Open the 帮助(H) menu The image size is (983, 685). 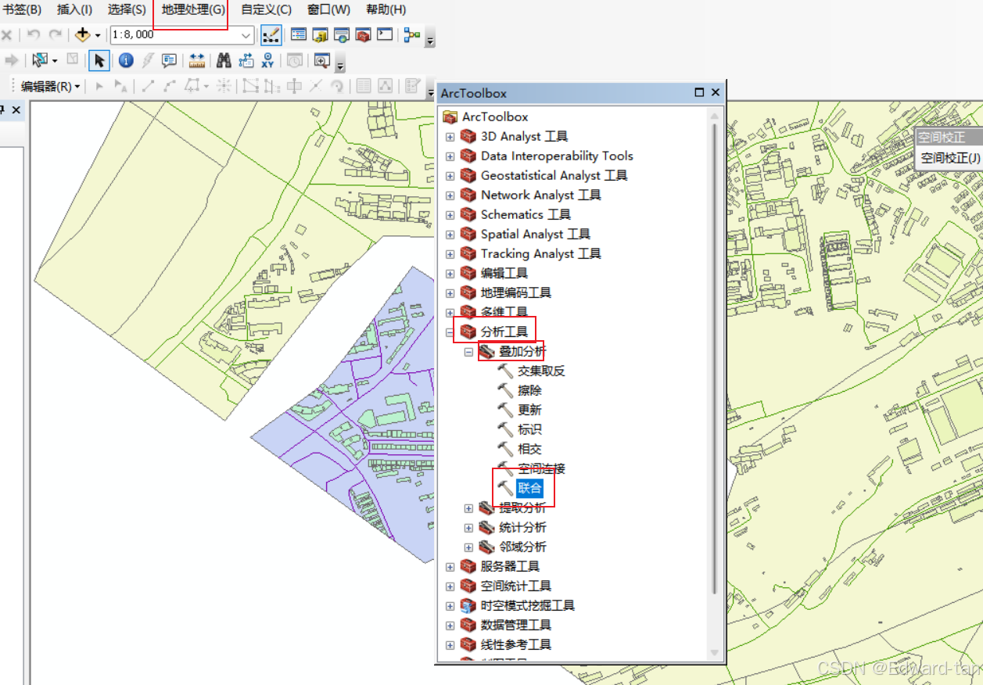386,10
